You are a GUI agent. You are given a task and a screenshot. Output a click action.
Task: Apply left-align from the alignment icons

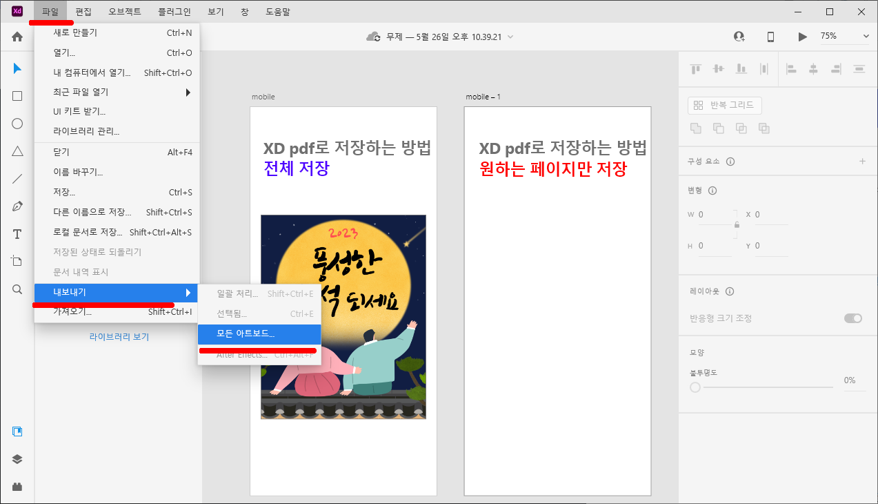pyautogui.click(x=790, y=69)
